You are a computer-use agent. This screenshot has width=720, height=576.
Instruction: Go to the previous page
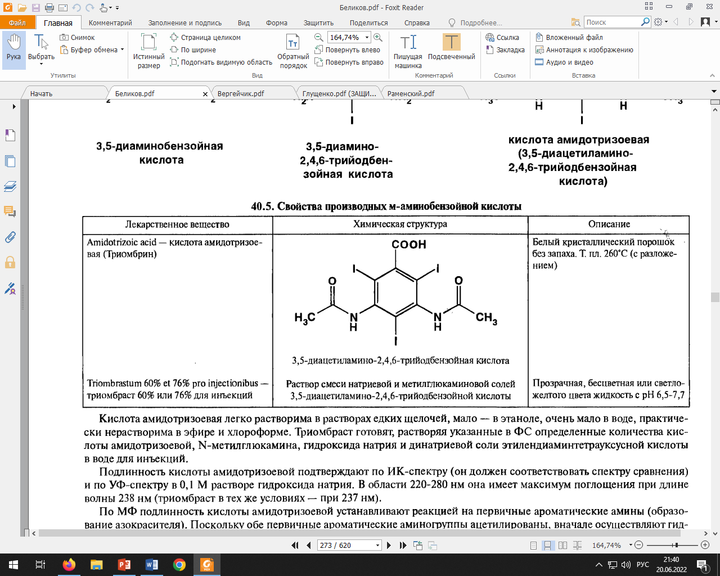click(x=308, y=545)
